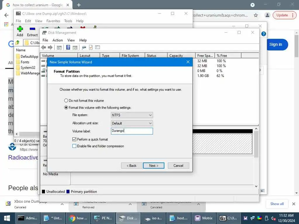The width and height of the screenshot is (299, 224).
Task: Click the Extract icon in 7-Zip toolbar
Action: (x=32, y=29)
